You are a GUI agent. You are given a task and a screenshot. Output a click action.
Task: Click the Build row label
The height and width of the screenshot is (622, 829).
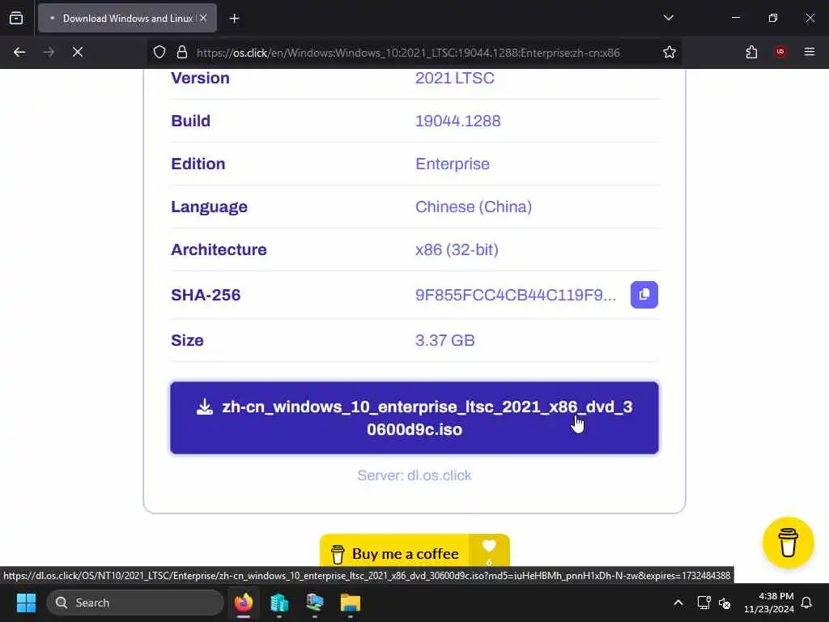tap(191, 121)
